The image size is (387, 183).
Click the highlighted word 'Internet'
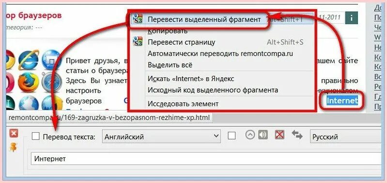tap(342, 100)
